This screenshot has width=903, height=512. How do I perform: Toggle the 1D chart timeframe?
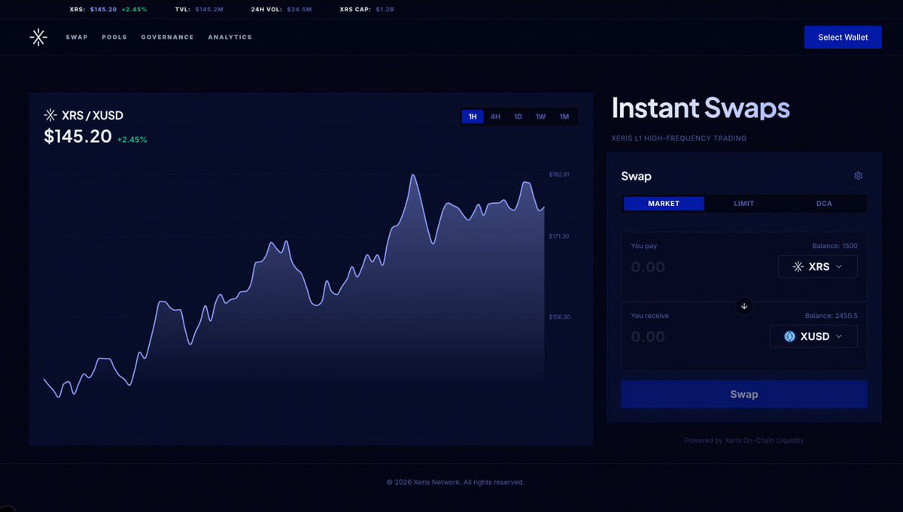pyautogui.click(x=518, y=117)
